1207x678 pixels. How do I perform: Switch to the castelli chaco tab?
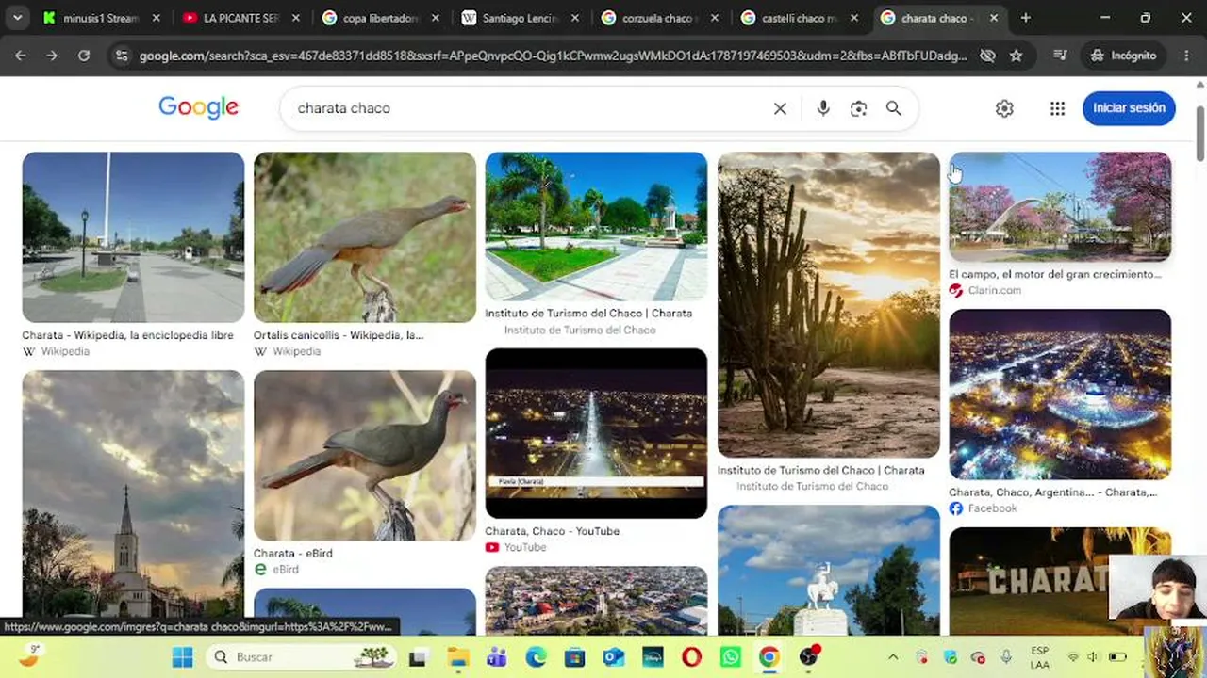(x=799, y=18)
